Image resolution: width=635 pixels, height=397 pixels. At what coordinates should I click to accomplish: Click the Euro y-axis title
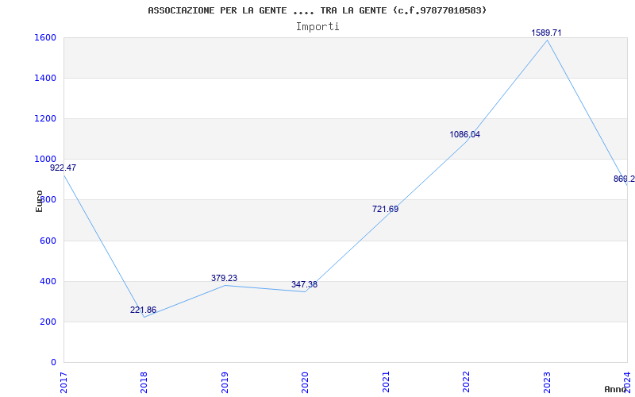click(39, 201)
